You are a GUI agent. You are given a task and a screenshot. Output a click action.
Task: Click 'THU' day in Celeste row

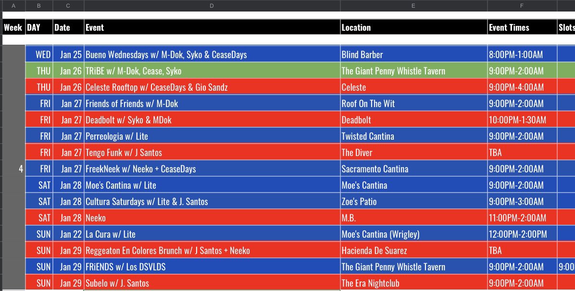(x=39, y=87)
